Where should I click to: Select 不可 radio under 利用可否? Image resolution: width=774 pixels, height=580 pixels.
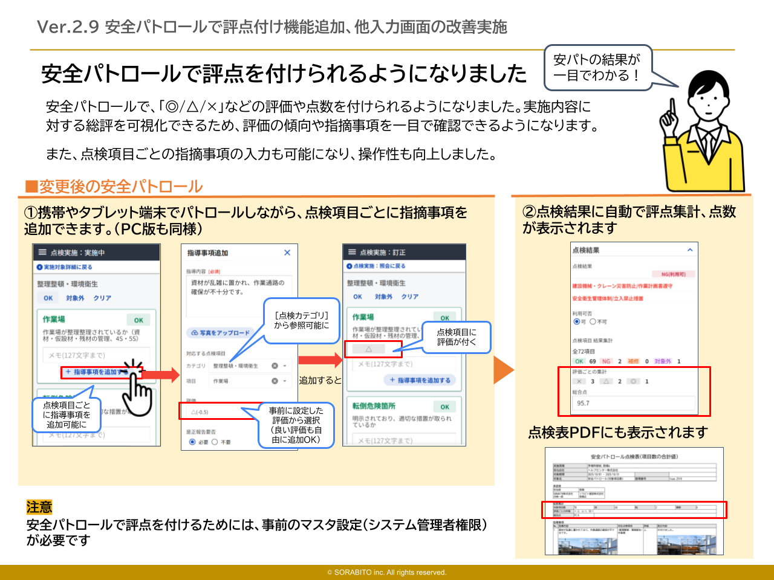[x=593, y=321]
